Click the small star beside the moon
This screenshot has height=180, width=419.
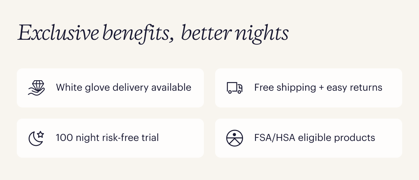pyautogui.click(x=40, y=134)
